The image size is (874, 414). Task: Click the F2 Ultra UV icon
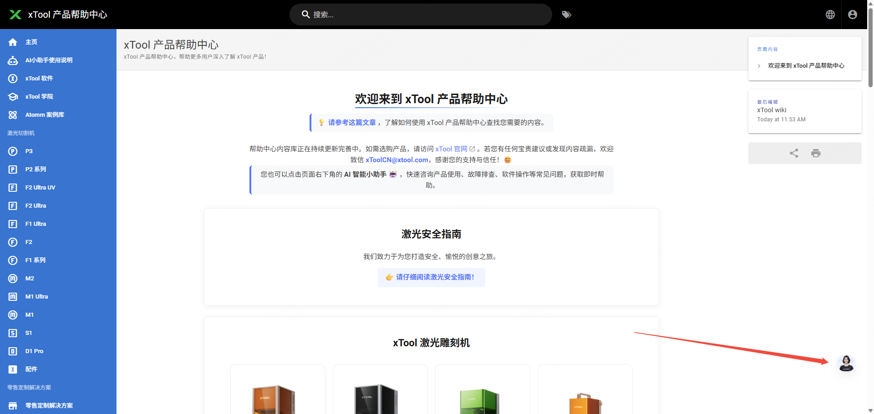coord(13,188)
